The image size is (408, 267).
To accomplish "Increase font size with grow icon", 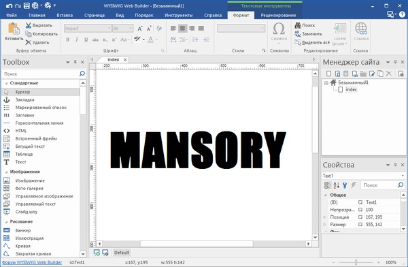I will [140, 29].
